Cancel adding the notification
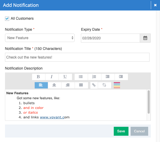Image resolution: width=160 pixels, height=142 pixels. 139,131
